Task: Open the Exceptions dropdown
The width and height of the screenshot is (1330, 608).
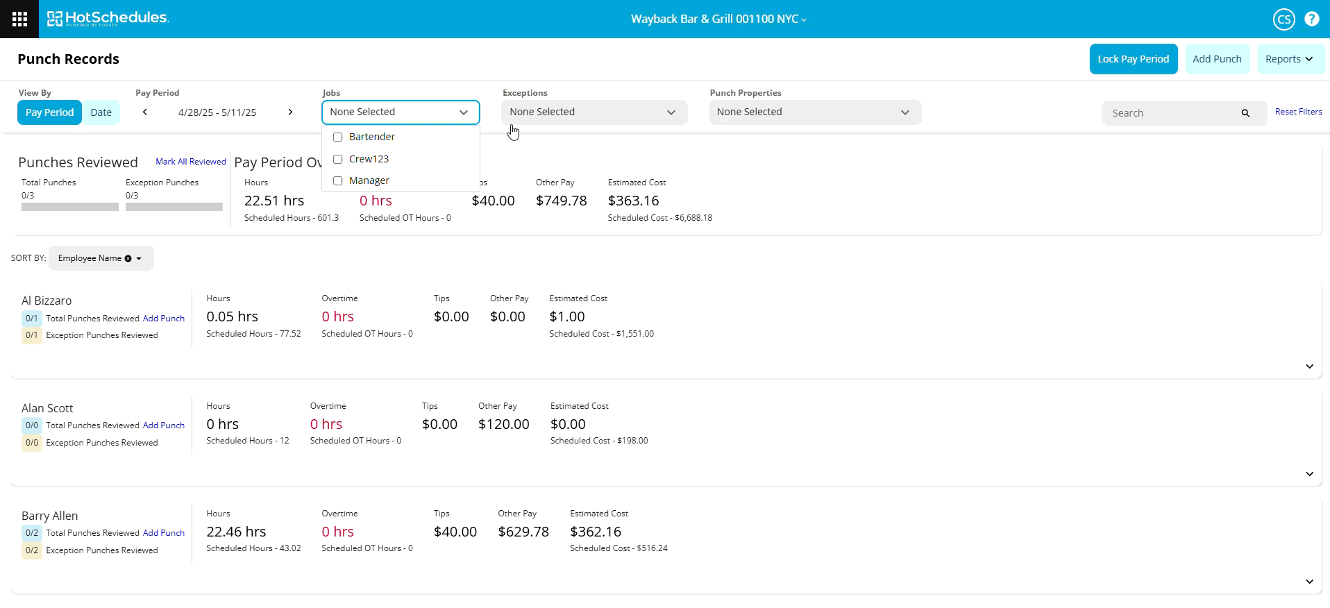Action: 594,112
